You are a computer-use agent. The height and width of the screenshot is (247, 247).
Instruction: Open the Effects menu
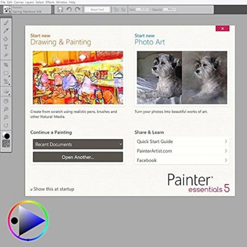(x=50, y=2)
